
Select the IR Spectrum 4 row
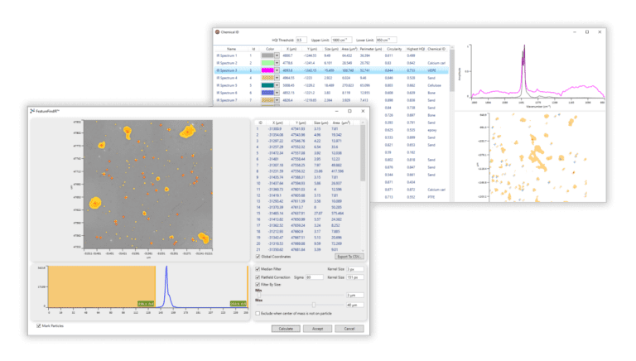pyautogui.click(x=332, y=78)
